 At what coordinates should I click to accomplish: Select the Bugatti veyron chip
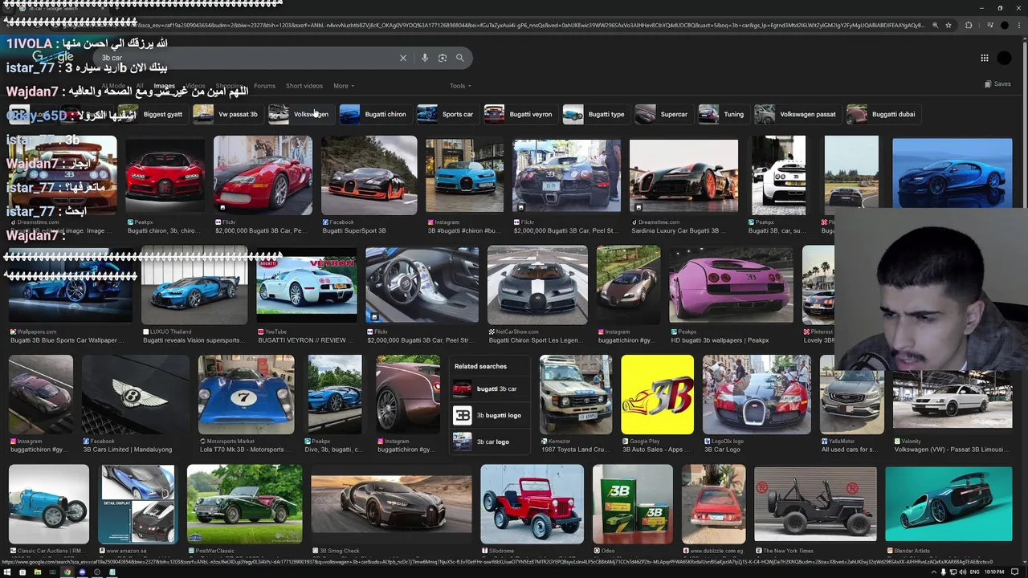click(x=520, y=114)
